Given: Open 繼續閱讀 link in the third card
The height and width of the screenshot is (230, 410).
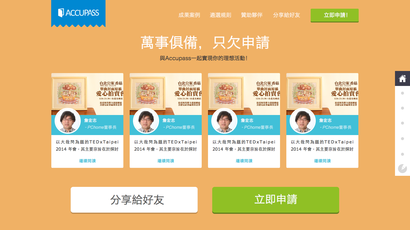Looking at the screenshot, I should tap(244, 161).
